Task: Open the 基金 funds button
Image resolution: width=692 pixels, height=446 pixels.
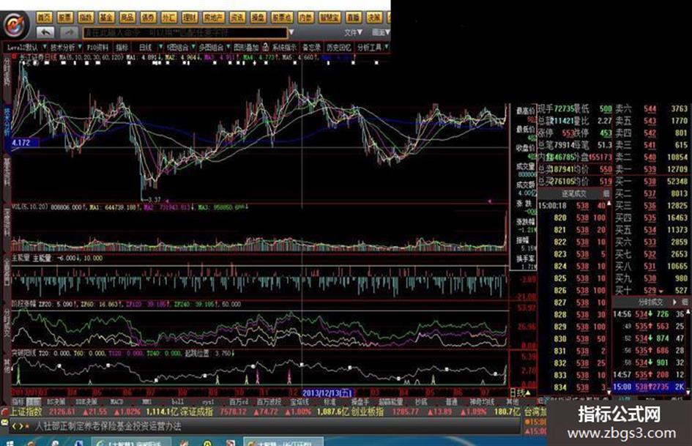Action: [106, 18]
